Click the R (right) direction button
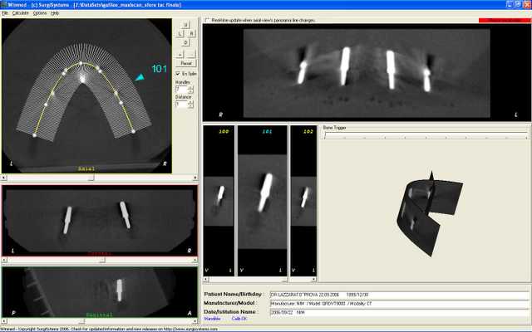Viewport: 532px width, 332px height. coord(191,33)
